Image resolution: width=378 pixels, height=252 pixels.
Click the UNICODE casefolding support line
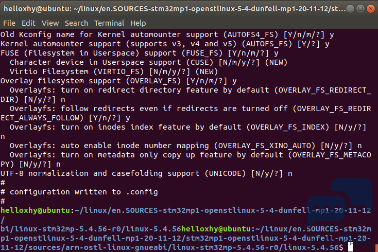click(146, 173)
